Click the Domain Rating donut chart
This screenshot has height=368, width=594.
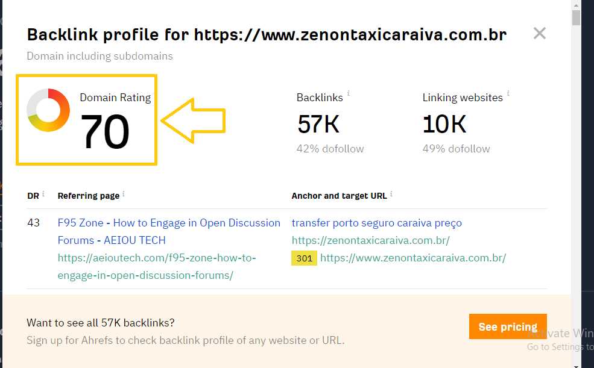[48, 110]
